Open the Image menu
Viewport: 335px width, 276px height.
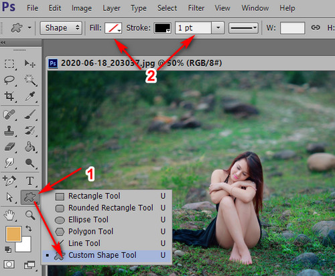click(82, 8)
